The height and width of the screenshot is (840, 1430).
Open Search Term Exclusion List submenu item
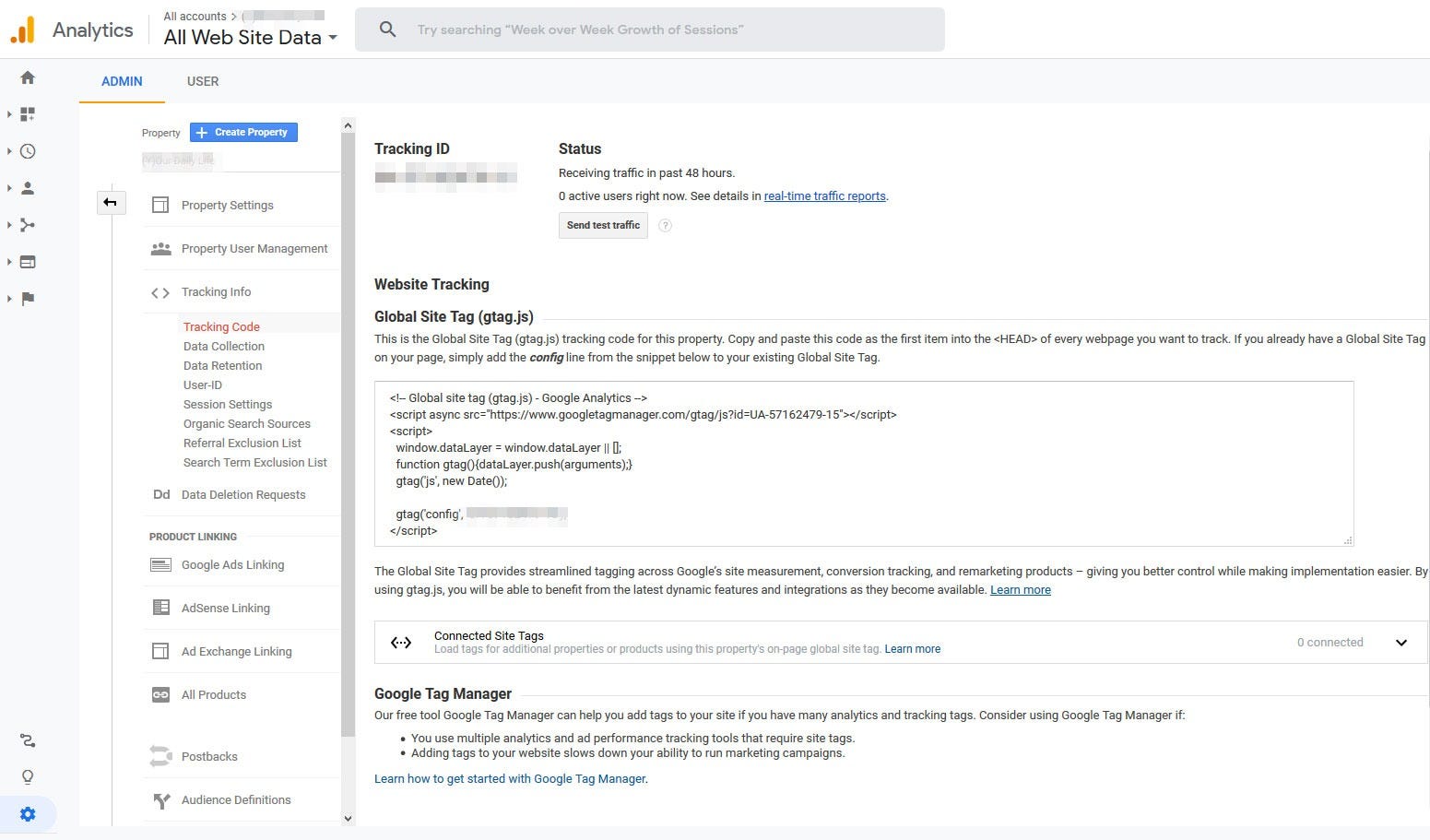pos(255,462)
